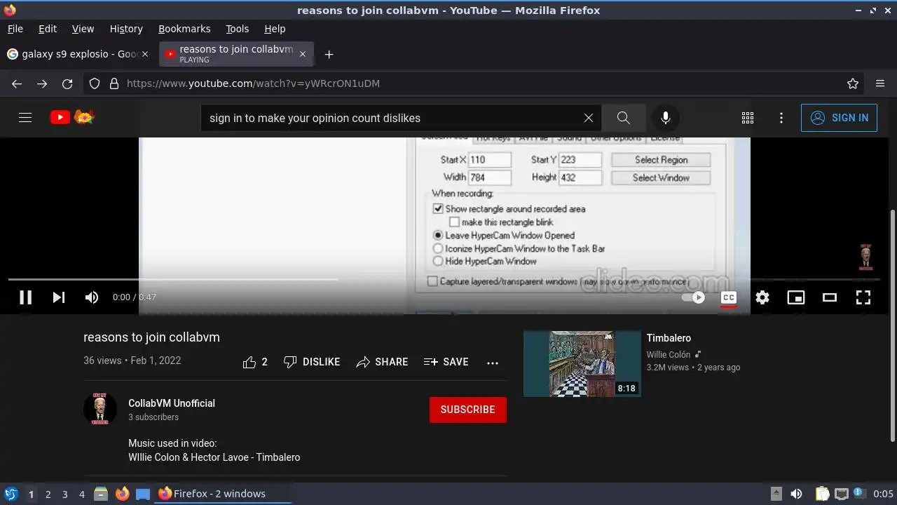This screenshot has height=505, width=897.
Task: Share the video
Action: [382, 362]
